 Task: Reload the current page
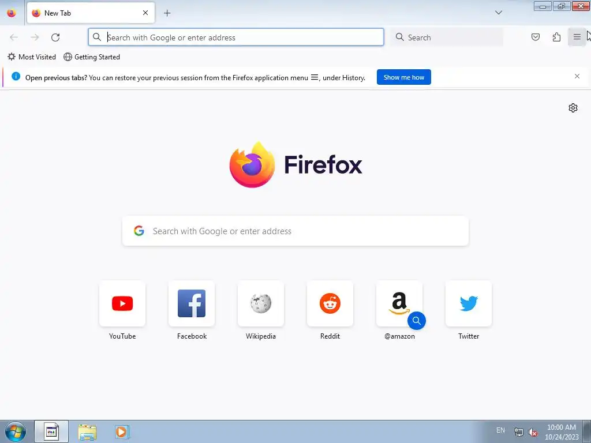coord(55,37)
